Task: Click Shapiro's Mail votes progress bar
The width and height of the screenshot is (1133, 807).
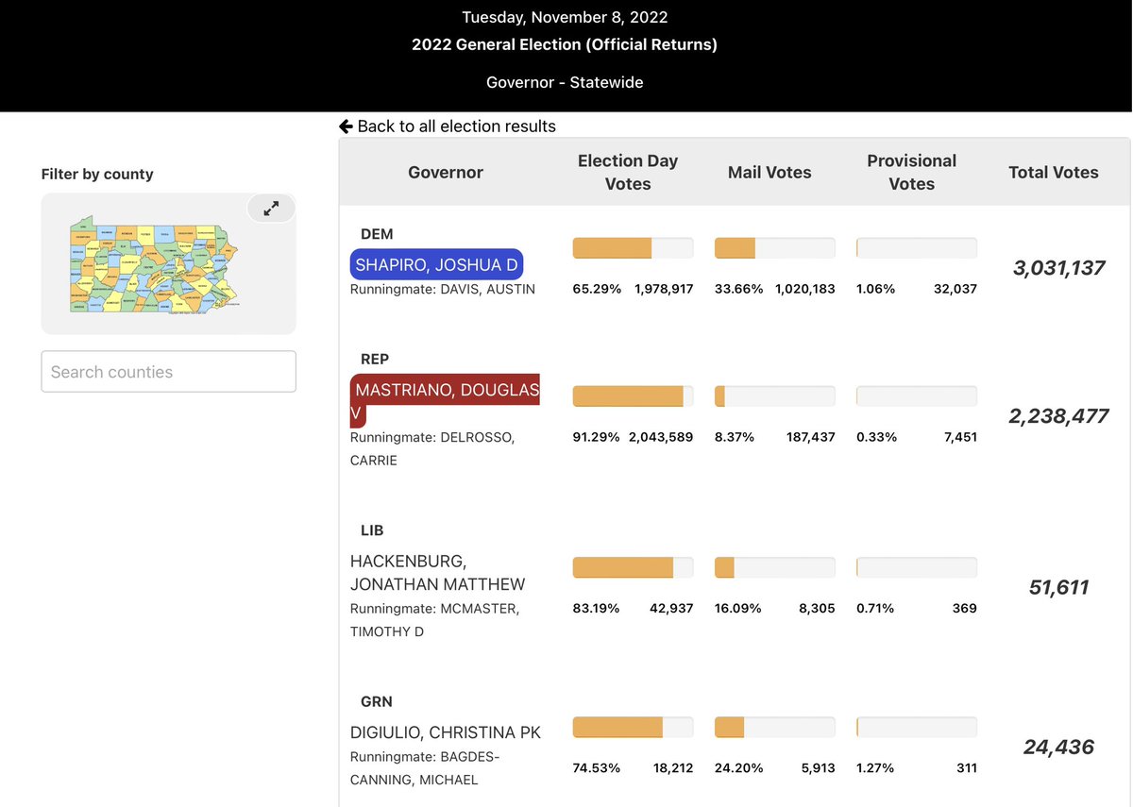Action: tap(774, 248)
